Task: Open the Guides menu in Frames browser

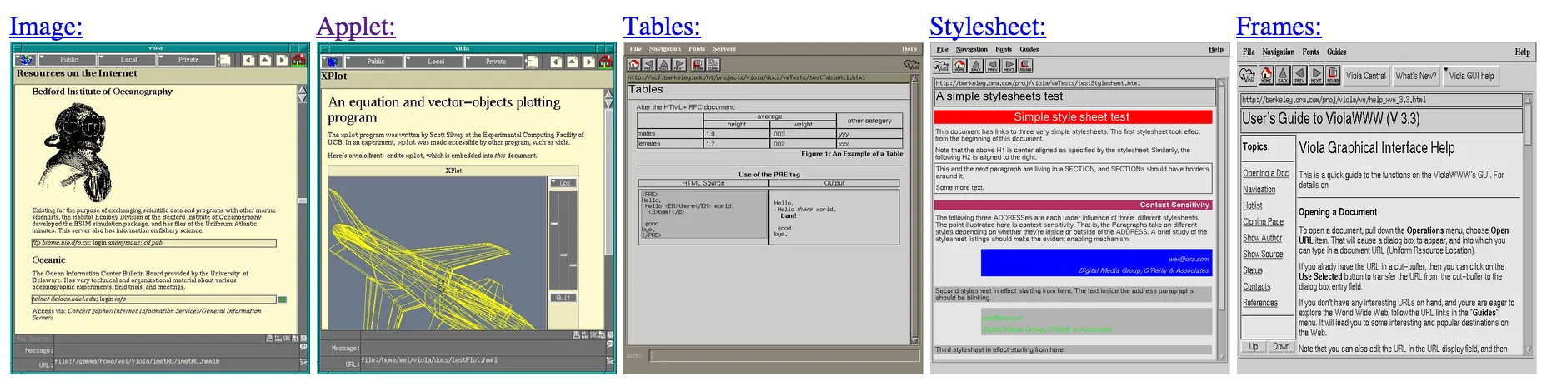Action: tap(1336, 52)
